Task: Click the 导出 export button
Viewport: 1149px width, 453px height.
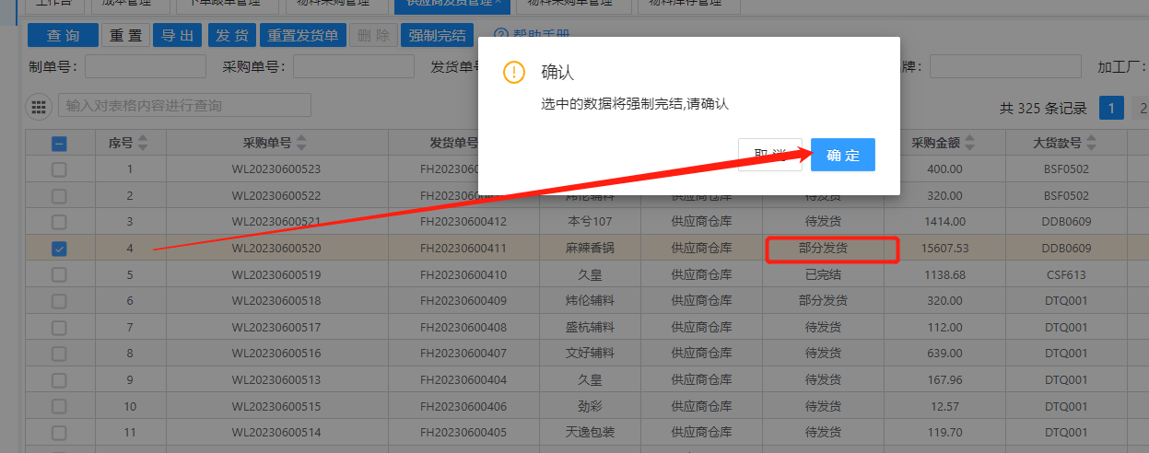Action: coord(177,36)
